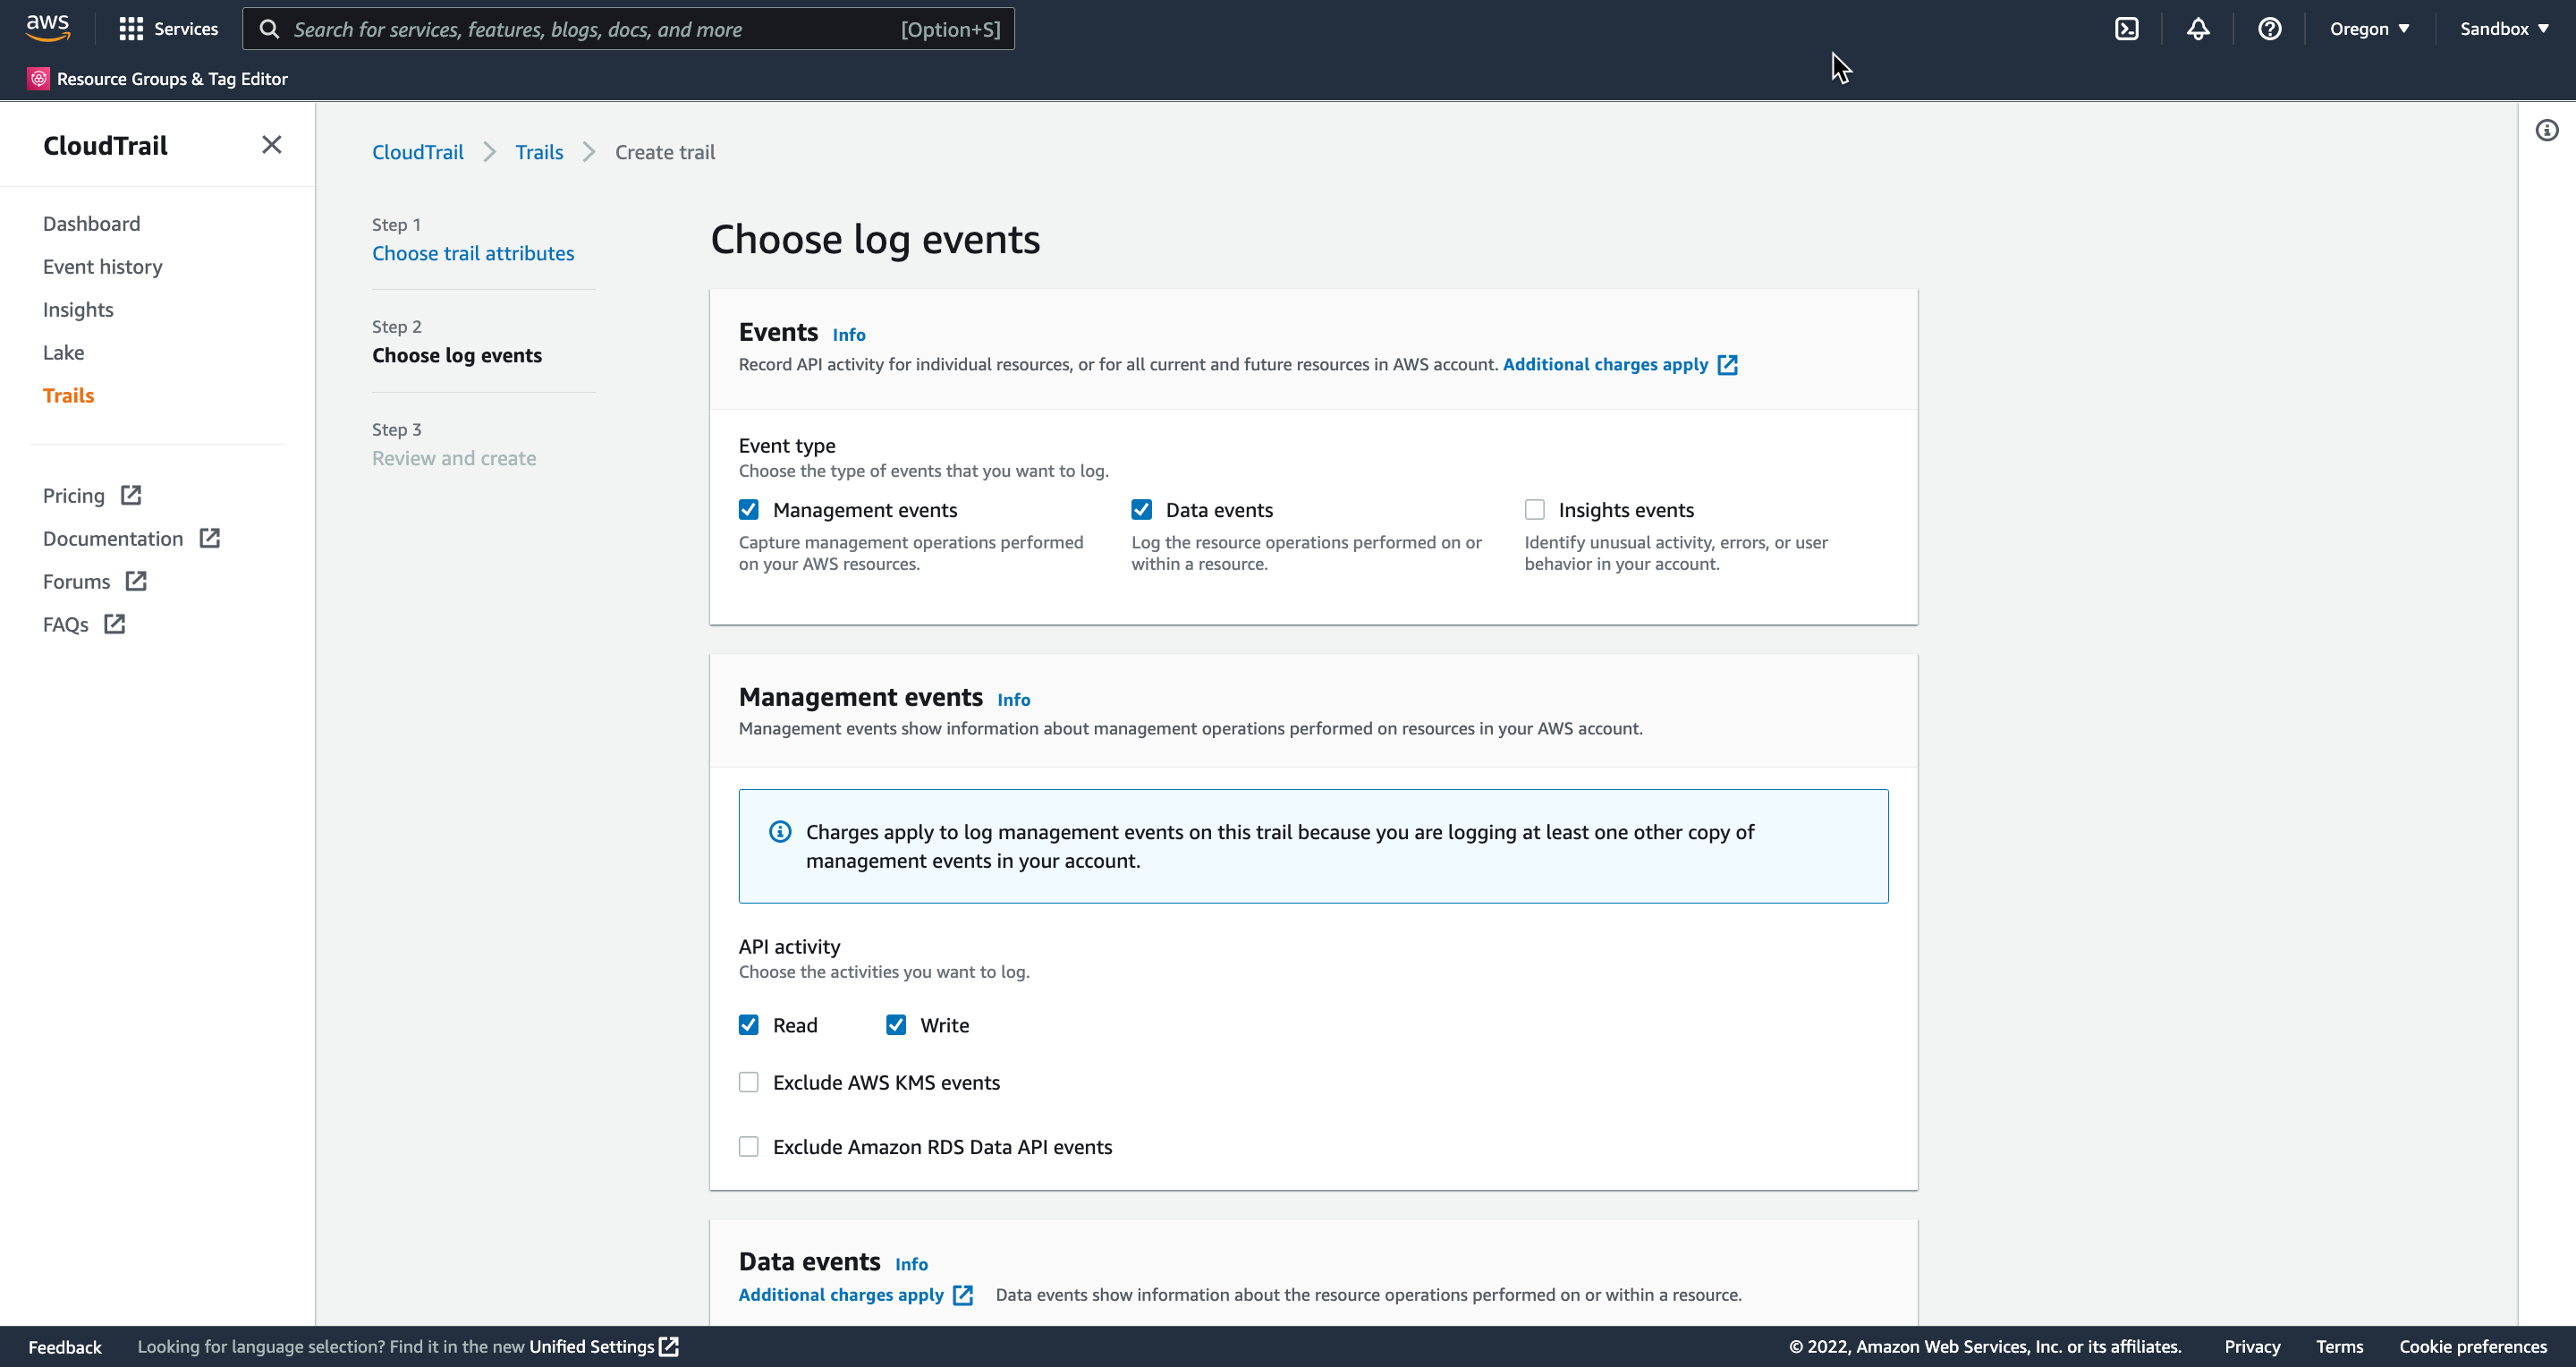Click Resource Groups & Tag Editor shortcut
The height and width of the screenshot is (1367, 2576).
tap(158, 79)
